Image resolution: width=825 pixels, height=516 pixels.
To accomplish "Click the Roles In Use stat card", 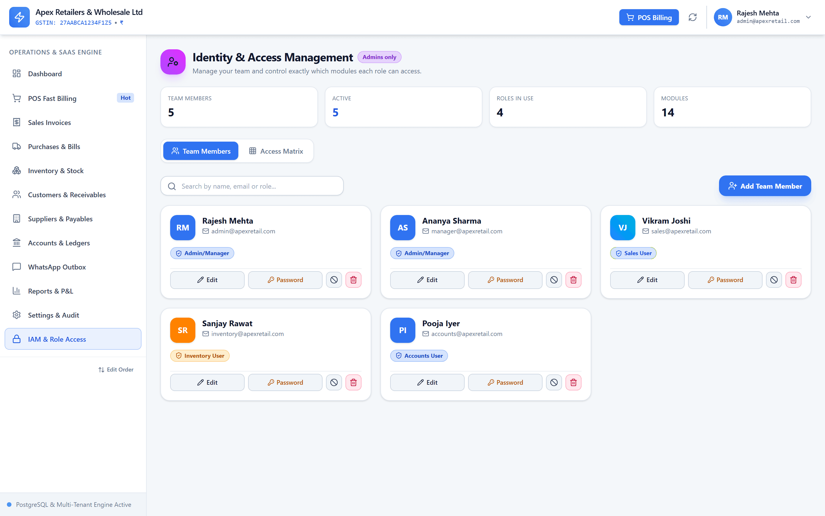I will tap(567, 107).
